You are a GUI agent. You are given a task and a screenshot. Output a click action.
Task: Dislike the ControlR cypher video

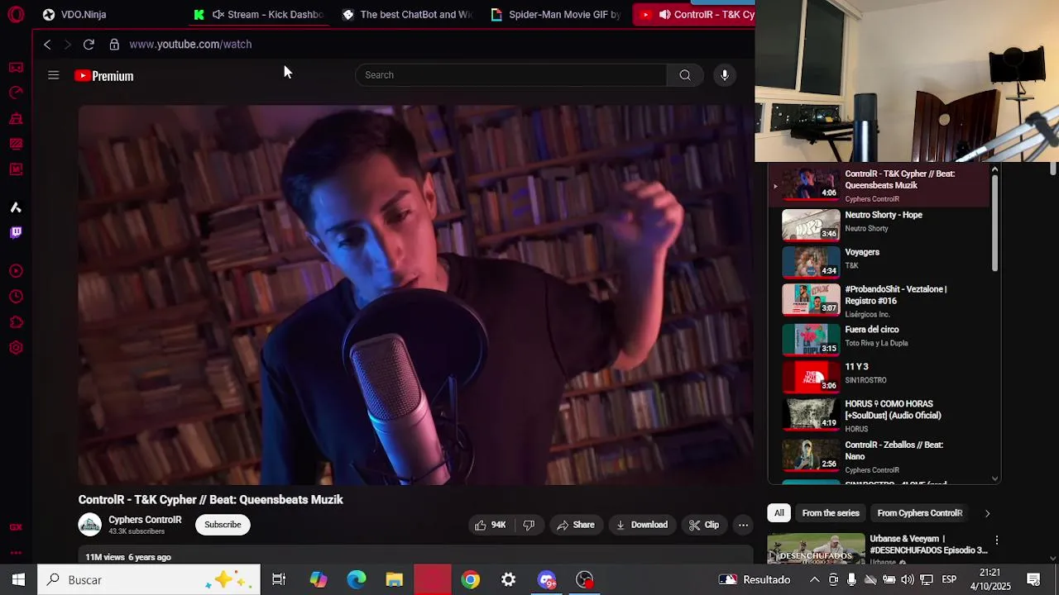[x=529, y=525]
